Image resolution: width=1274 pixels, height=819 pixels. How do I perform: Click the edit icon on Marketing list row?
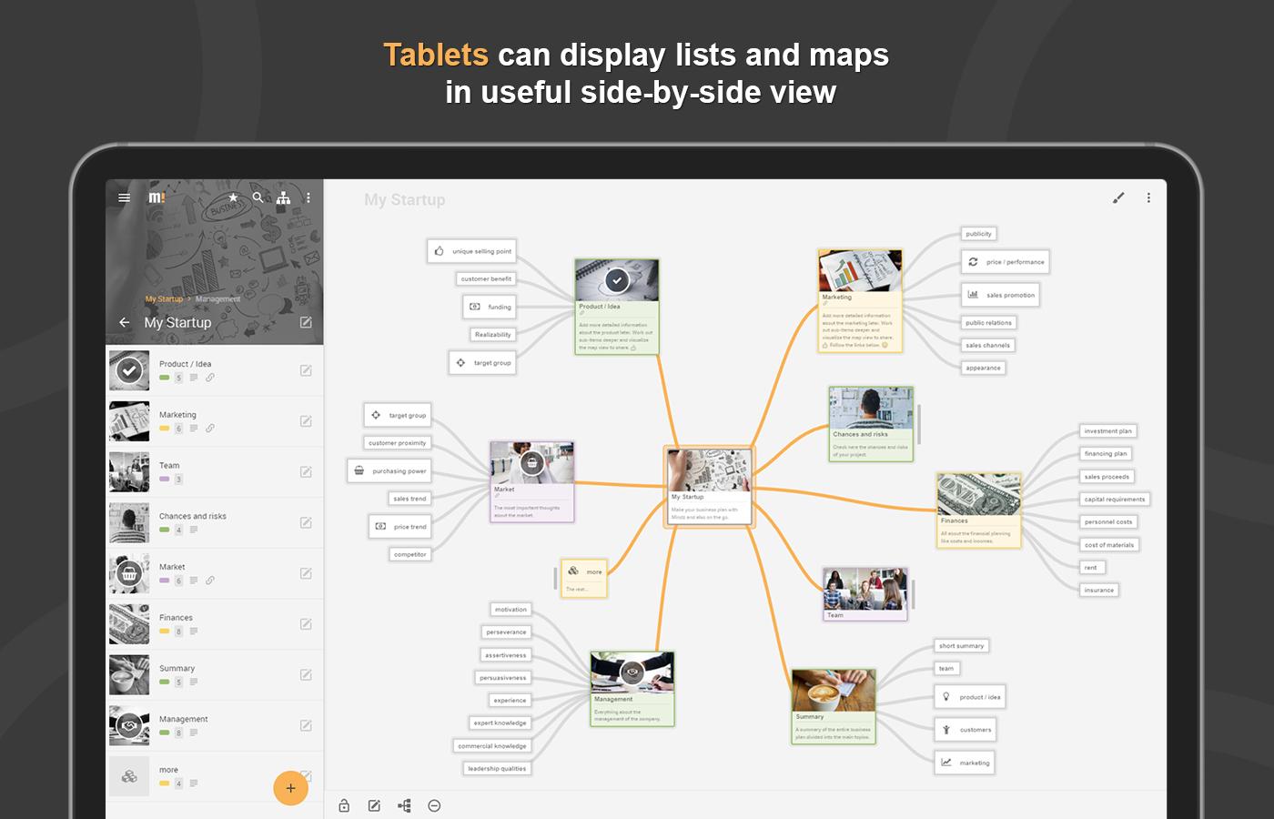[x=306, y=421]
